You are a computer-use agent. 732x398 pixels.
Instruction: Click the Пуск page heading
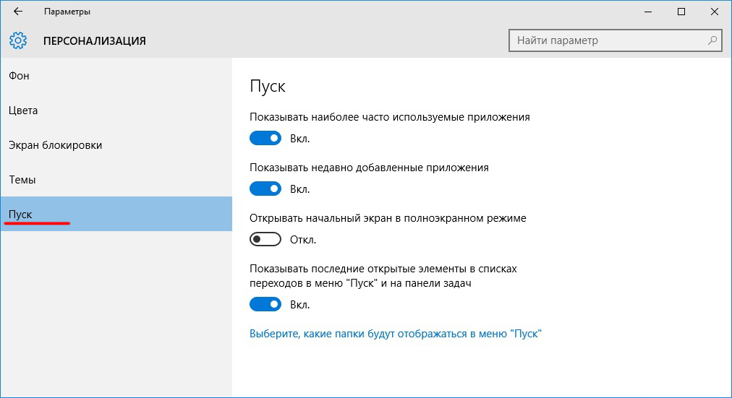[x=268, y=87]
